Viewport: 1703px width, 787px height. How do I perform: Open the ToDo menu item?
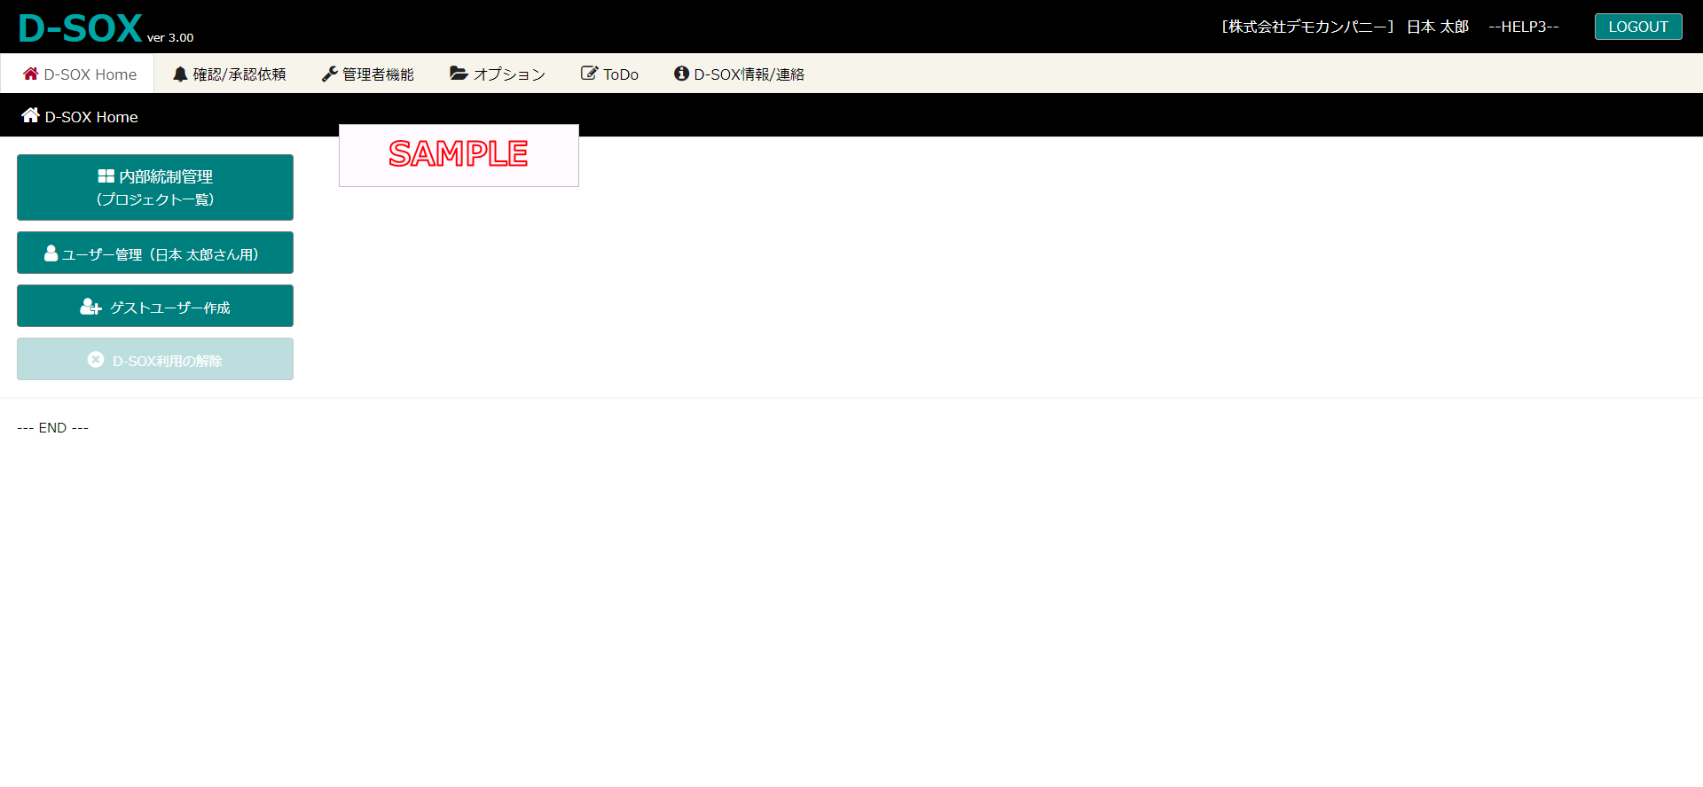609,74
